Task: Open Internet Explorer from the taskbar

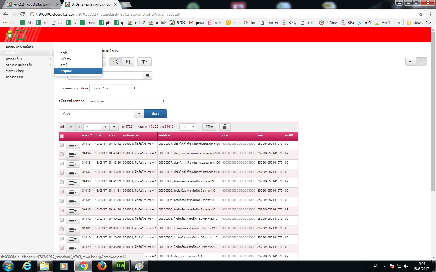Action: click(x=27, y=266)
